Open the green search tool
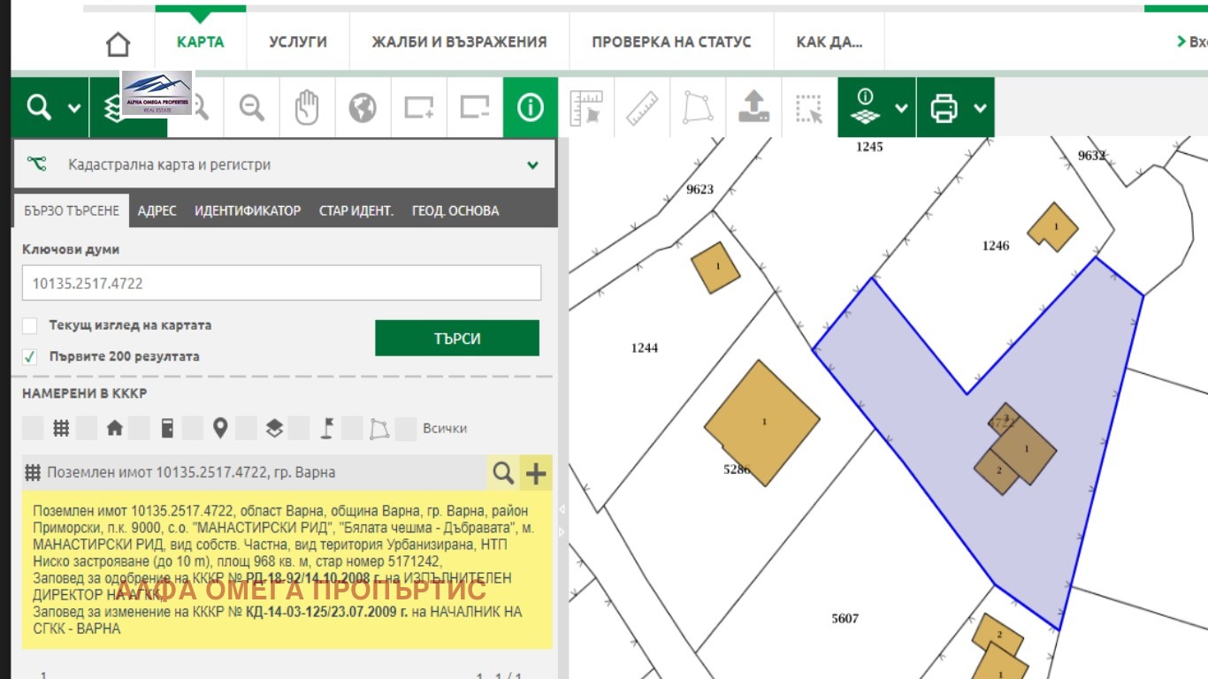The height and width of the screenshot is (679, 1208). [38, 108]
